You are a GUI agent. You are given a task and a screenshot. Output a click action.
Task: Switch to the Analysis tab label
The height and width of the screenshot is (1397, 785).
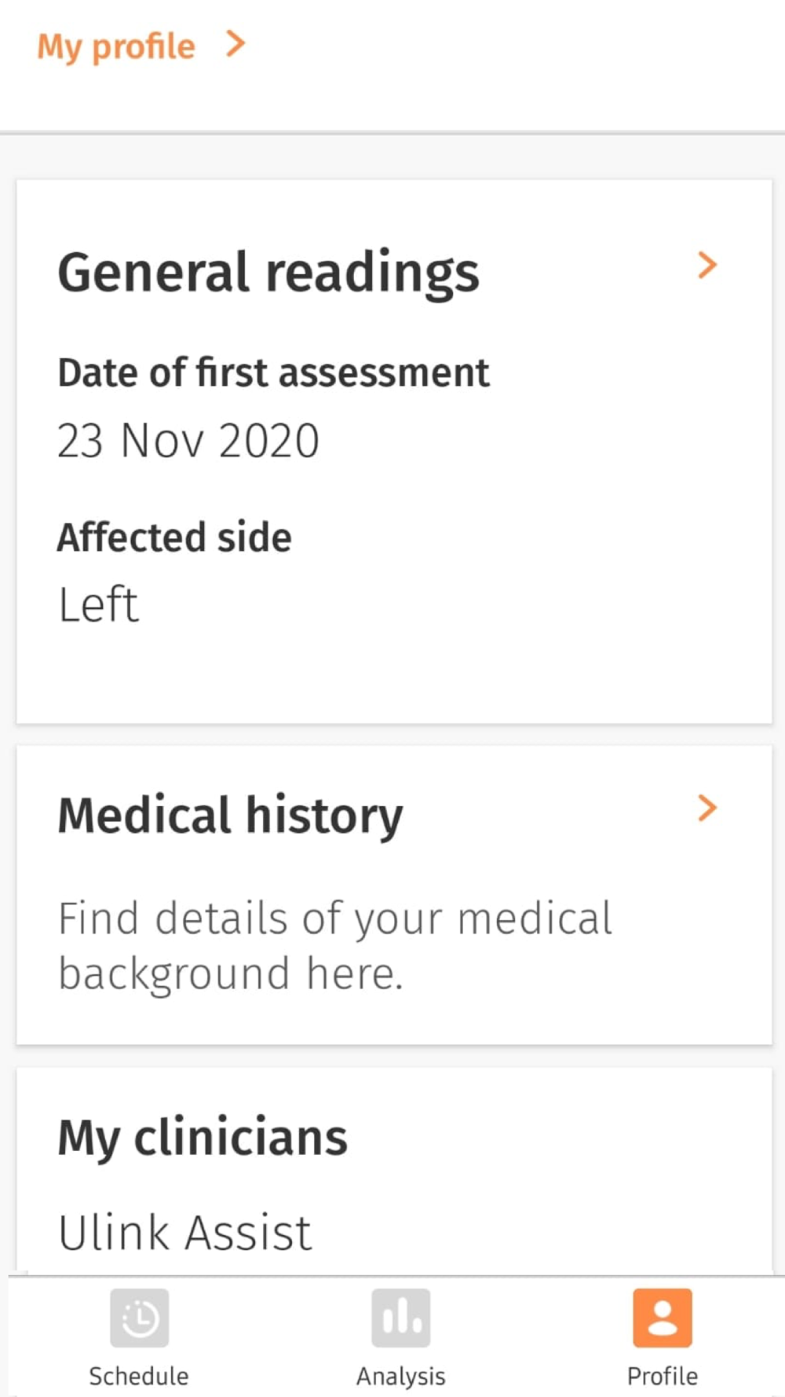point(401,1376)
